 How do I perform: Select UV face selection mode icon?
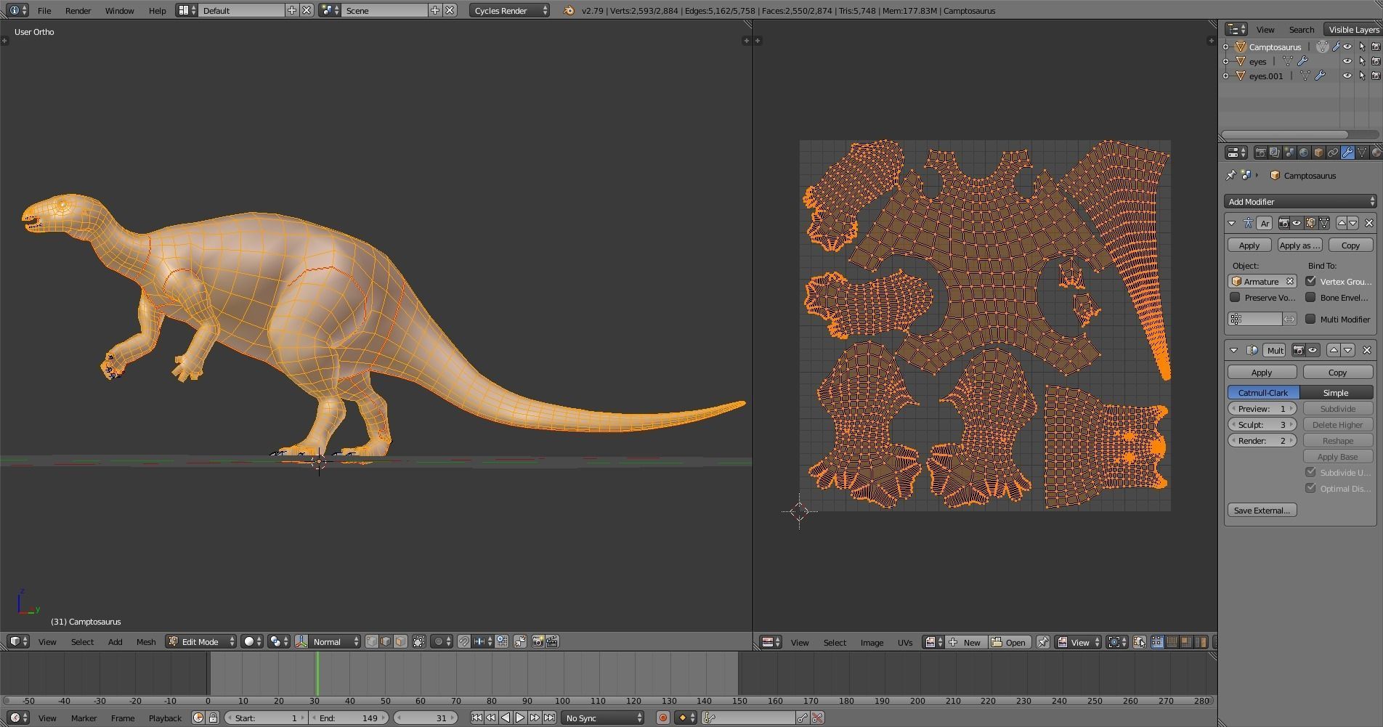click(1186, 642)
